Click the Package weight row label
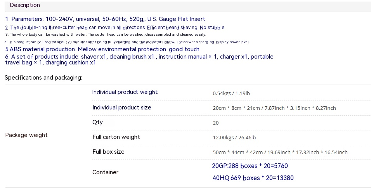 coord(26,135)
